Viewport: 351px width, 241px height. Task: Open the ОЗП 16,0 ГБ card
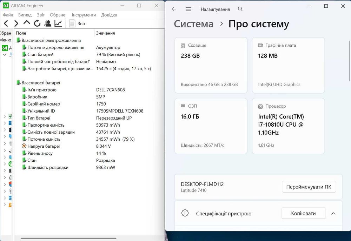211,126
